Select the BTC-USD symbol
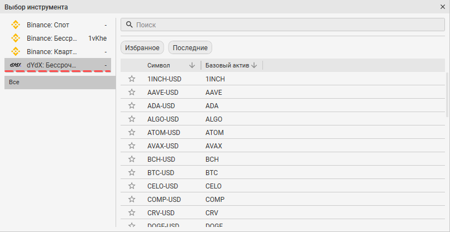Viewport: 450px width, 232px height. click(161, 173)
